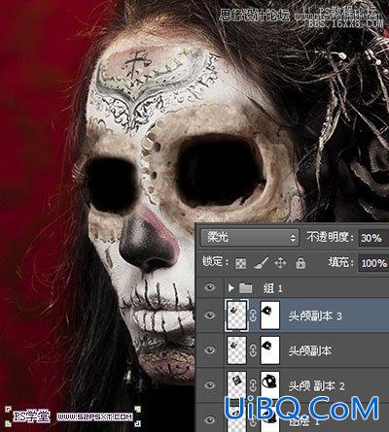This screenshot has width=389, height=432.
Task: Select mask thumbnail of 头颅副本
Action: pos(270,350)
